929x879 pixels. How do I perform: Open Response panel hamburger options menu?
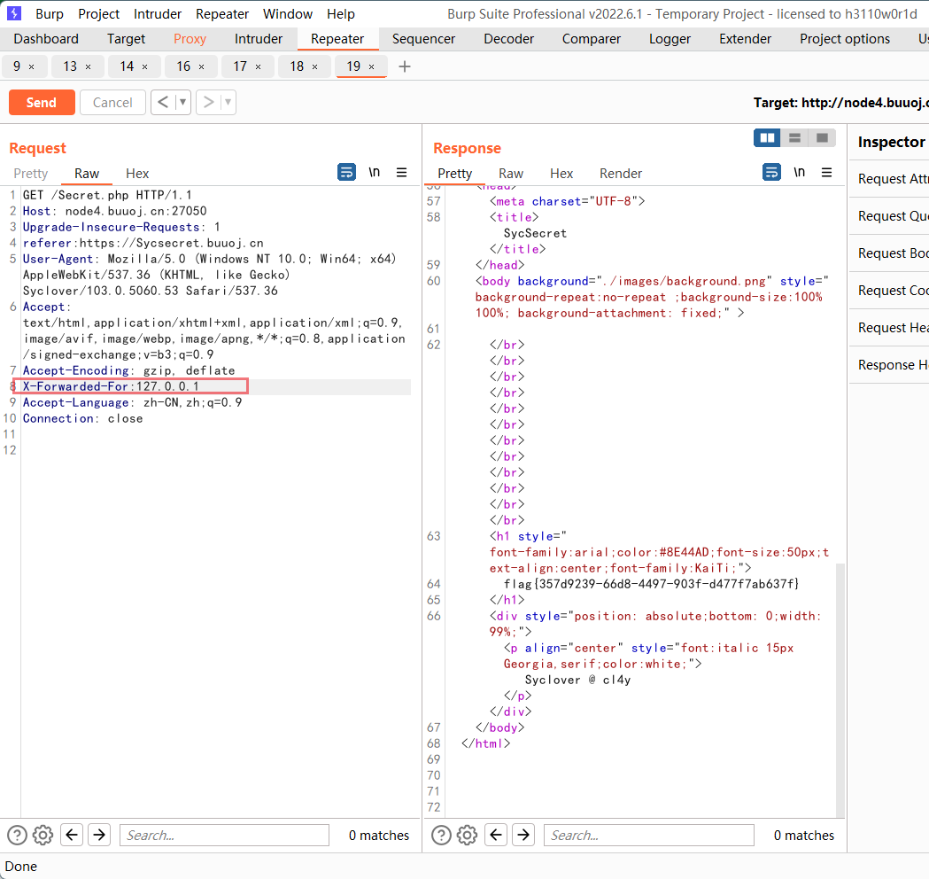826,173
